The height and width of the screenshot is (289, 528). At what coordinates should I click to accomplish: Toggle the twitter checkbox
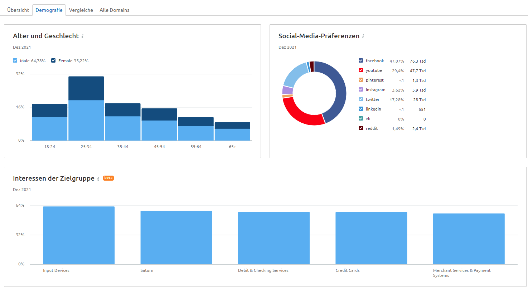coord(361,99)
